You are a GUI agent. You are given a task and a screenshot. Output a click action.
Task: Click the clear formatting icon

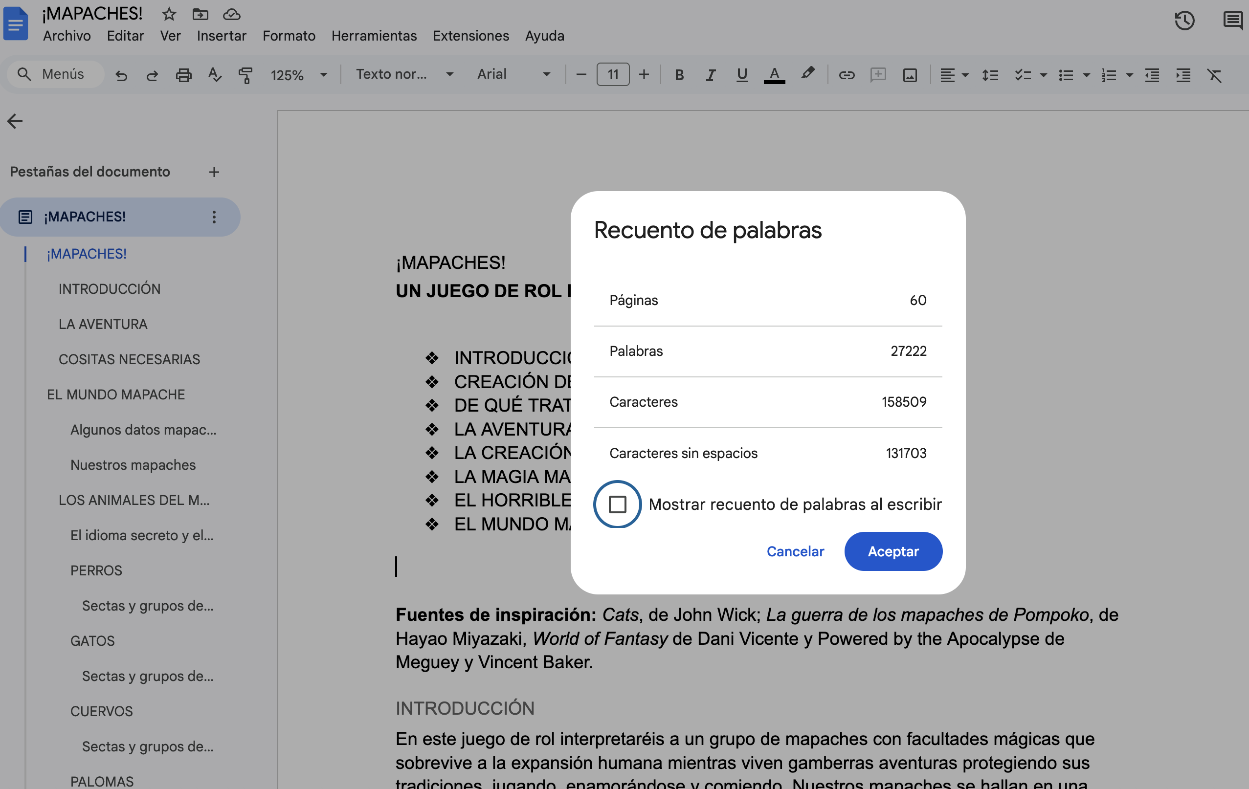1214,75
